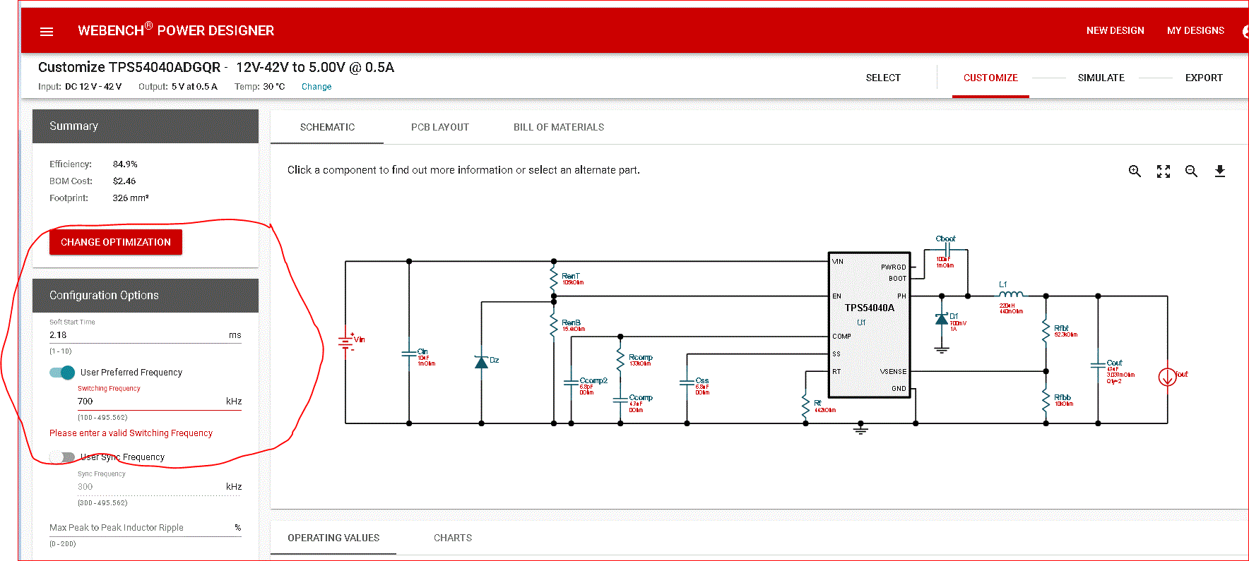Enable the User Sync Frequency toggle
The image size is (1249, 561).
62,457
